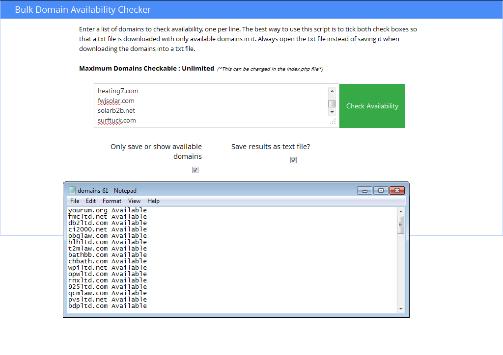Click the Notepad scroll-down arrow
This screenshot has height=355, width=503.
401,308
